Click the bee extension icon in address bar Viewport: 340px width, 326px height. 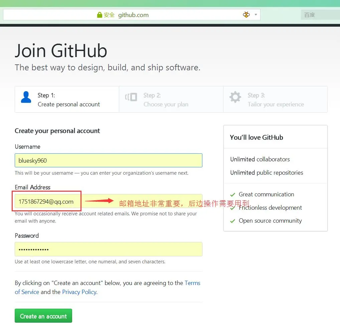246,15
